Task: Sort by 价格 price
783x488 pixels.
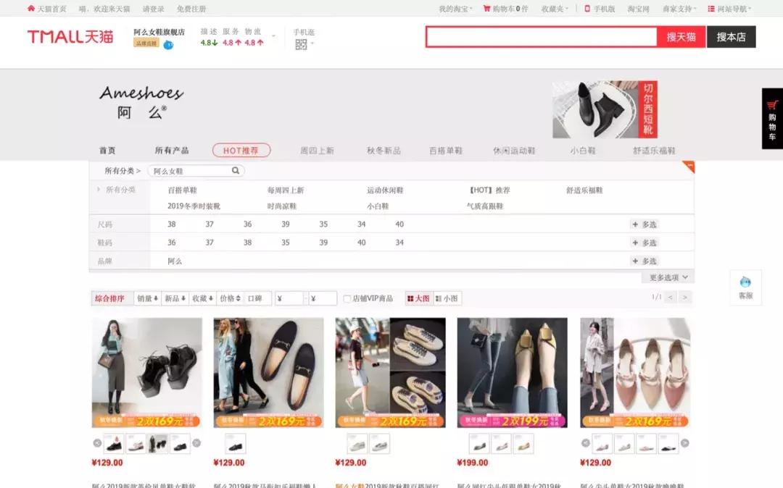Action: point(231,298)
